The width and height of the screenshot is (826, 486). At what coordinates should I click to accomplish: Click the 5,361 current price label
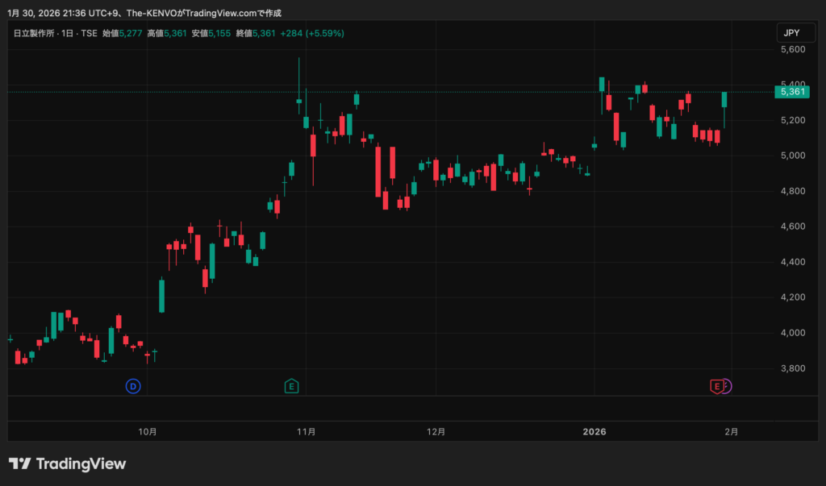[793, 92]
